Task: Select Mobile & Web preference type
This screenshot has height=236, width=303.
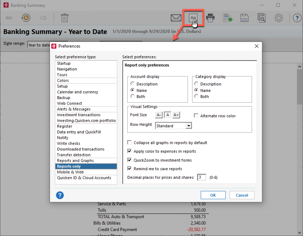Action: [x=86, y=172]
